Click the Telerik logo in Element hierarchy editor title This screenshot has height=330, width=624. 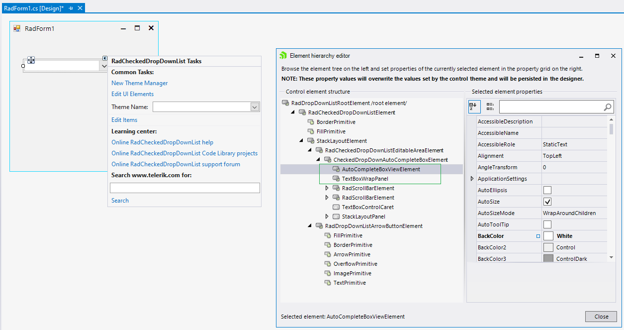(283, 56)
